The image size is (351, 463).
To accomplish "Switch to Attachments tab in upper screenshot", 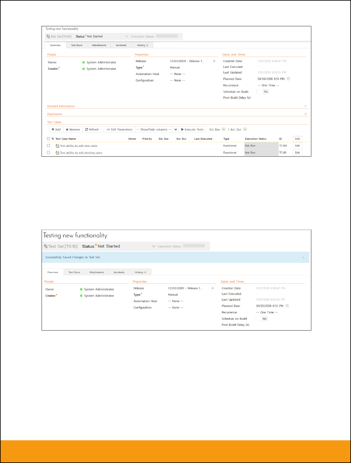I will 99,45.
